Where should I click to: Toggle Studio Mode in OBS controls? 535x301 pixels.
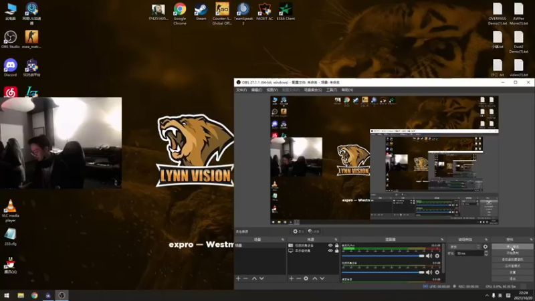pyautogui.click(x=512, y=266)
